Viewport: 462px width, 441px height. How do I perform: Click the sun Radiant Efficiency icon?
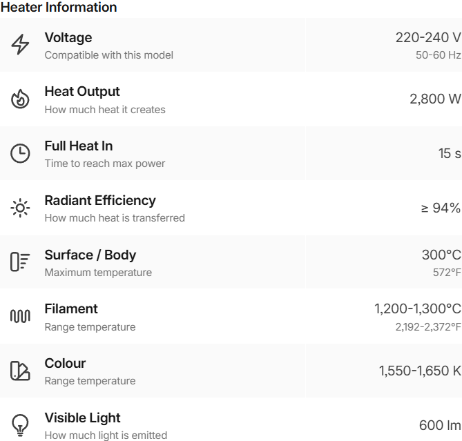point(21,208)
